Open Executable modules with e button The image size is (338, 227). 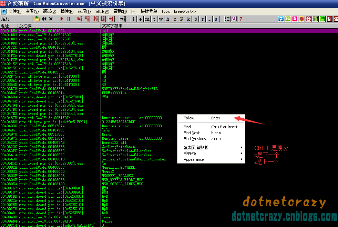click(140, 19)
